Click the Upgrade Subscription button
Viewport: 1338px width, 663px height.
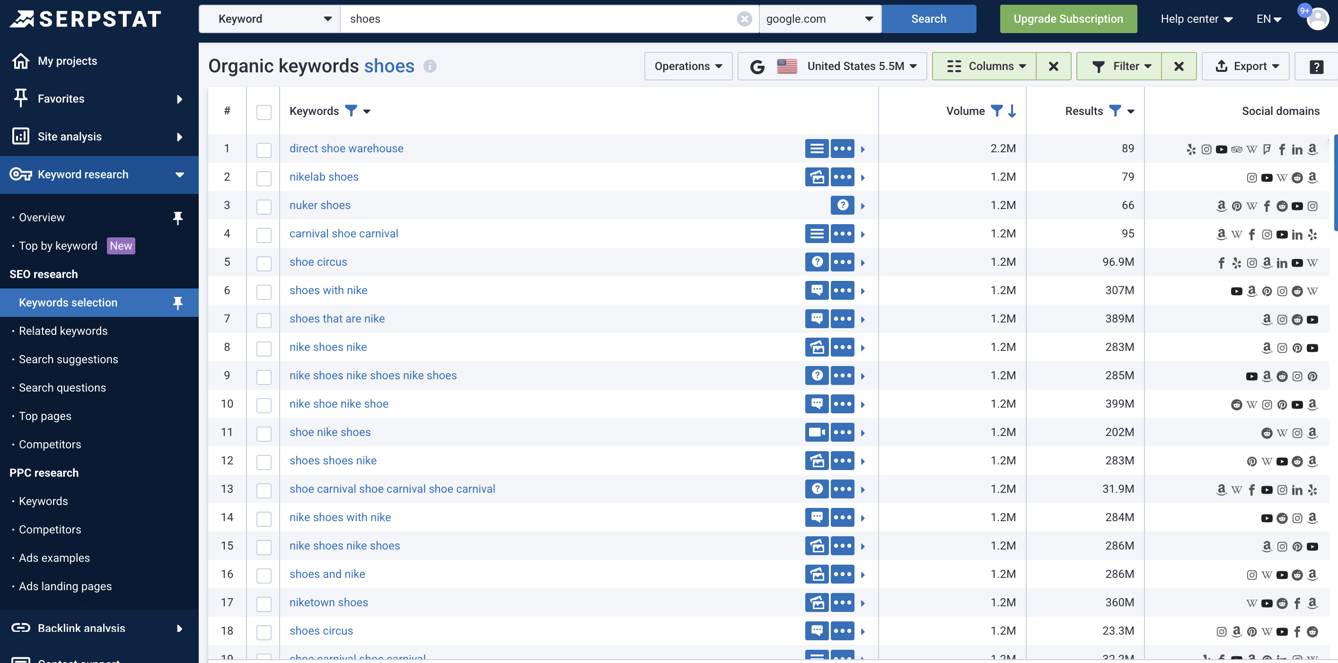point(1067,19)
